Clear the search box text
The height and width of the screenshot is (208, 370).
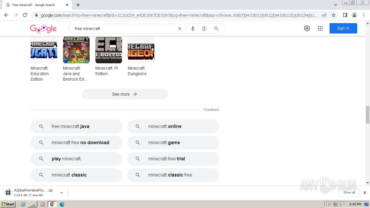pyautogui.click(x=180, y=29)
